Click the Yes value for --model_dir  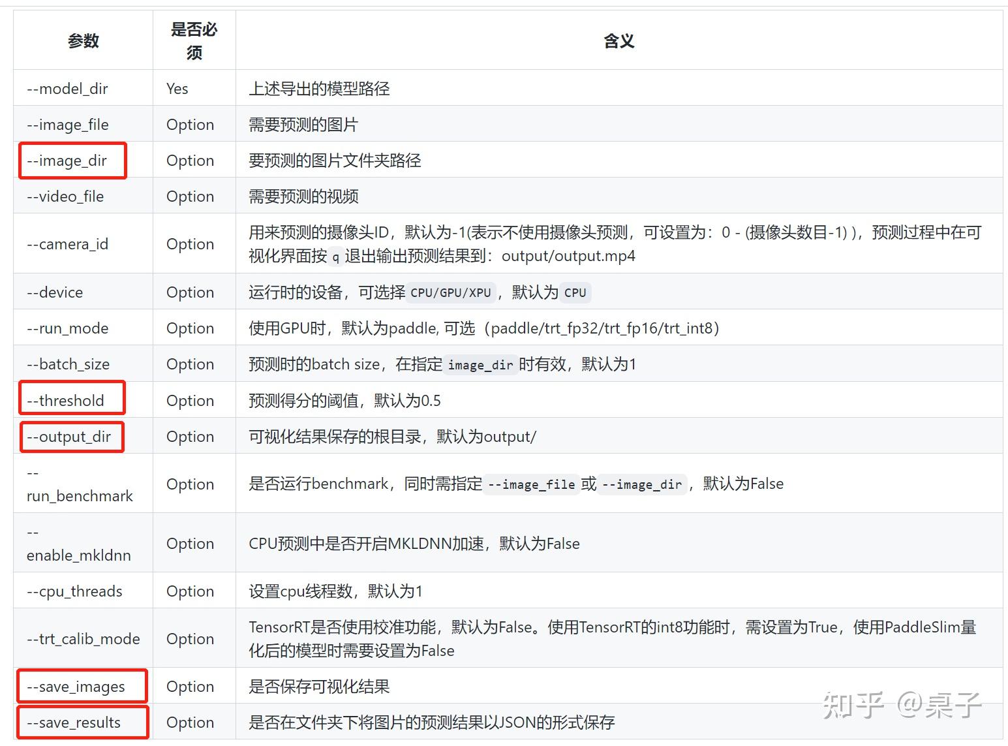click(177, 88)
